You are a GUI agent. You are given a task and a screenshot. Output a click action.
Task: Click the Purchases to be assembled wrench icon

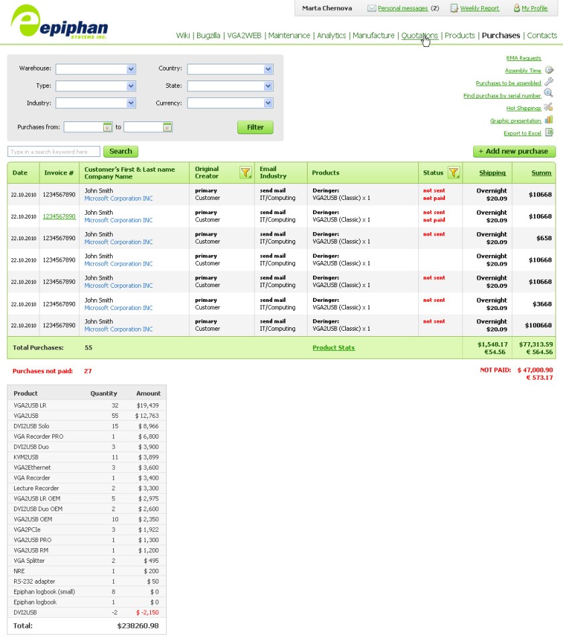550,83
